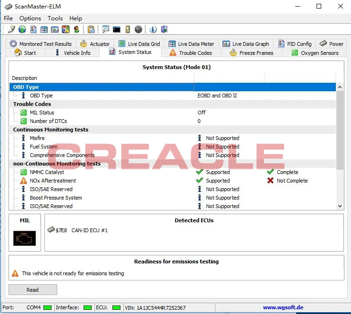
Task: Switch to the Actuator tab
Action: pos(95,44)
